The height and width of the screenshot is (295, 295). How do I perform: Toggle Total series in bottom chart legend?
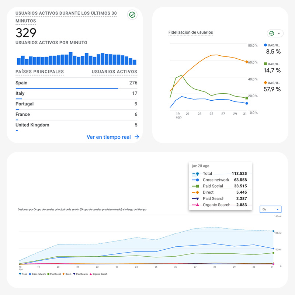(22, 274)
